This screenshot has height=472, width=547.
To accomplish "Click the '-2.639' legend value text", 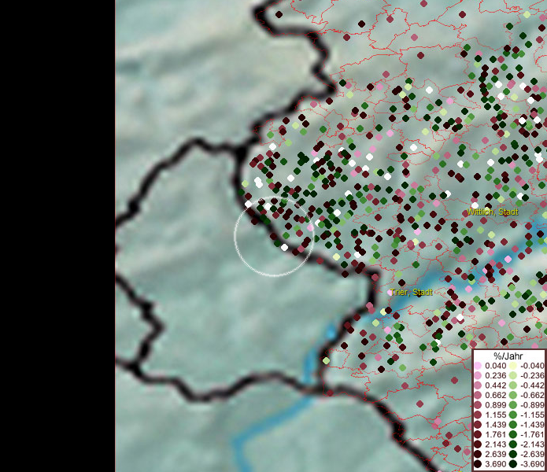I will pos(532,454).
